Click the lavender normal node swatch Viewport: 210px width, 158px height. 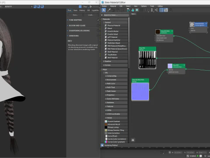170,66
